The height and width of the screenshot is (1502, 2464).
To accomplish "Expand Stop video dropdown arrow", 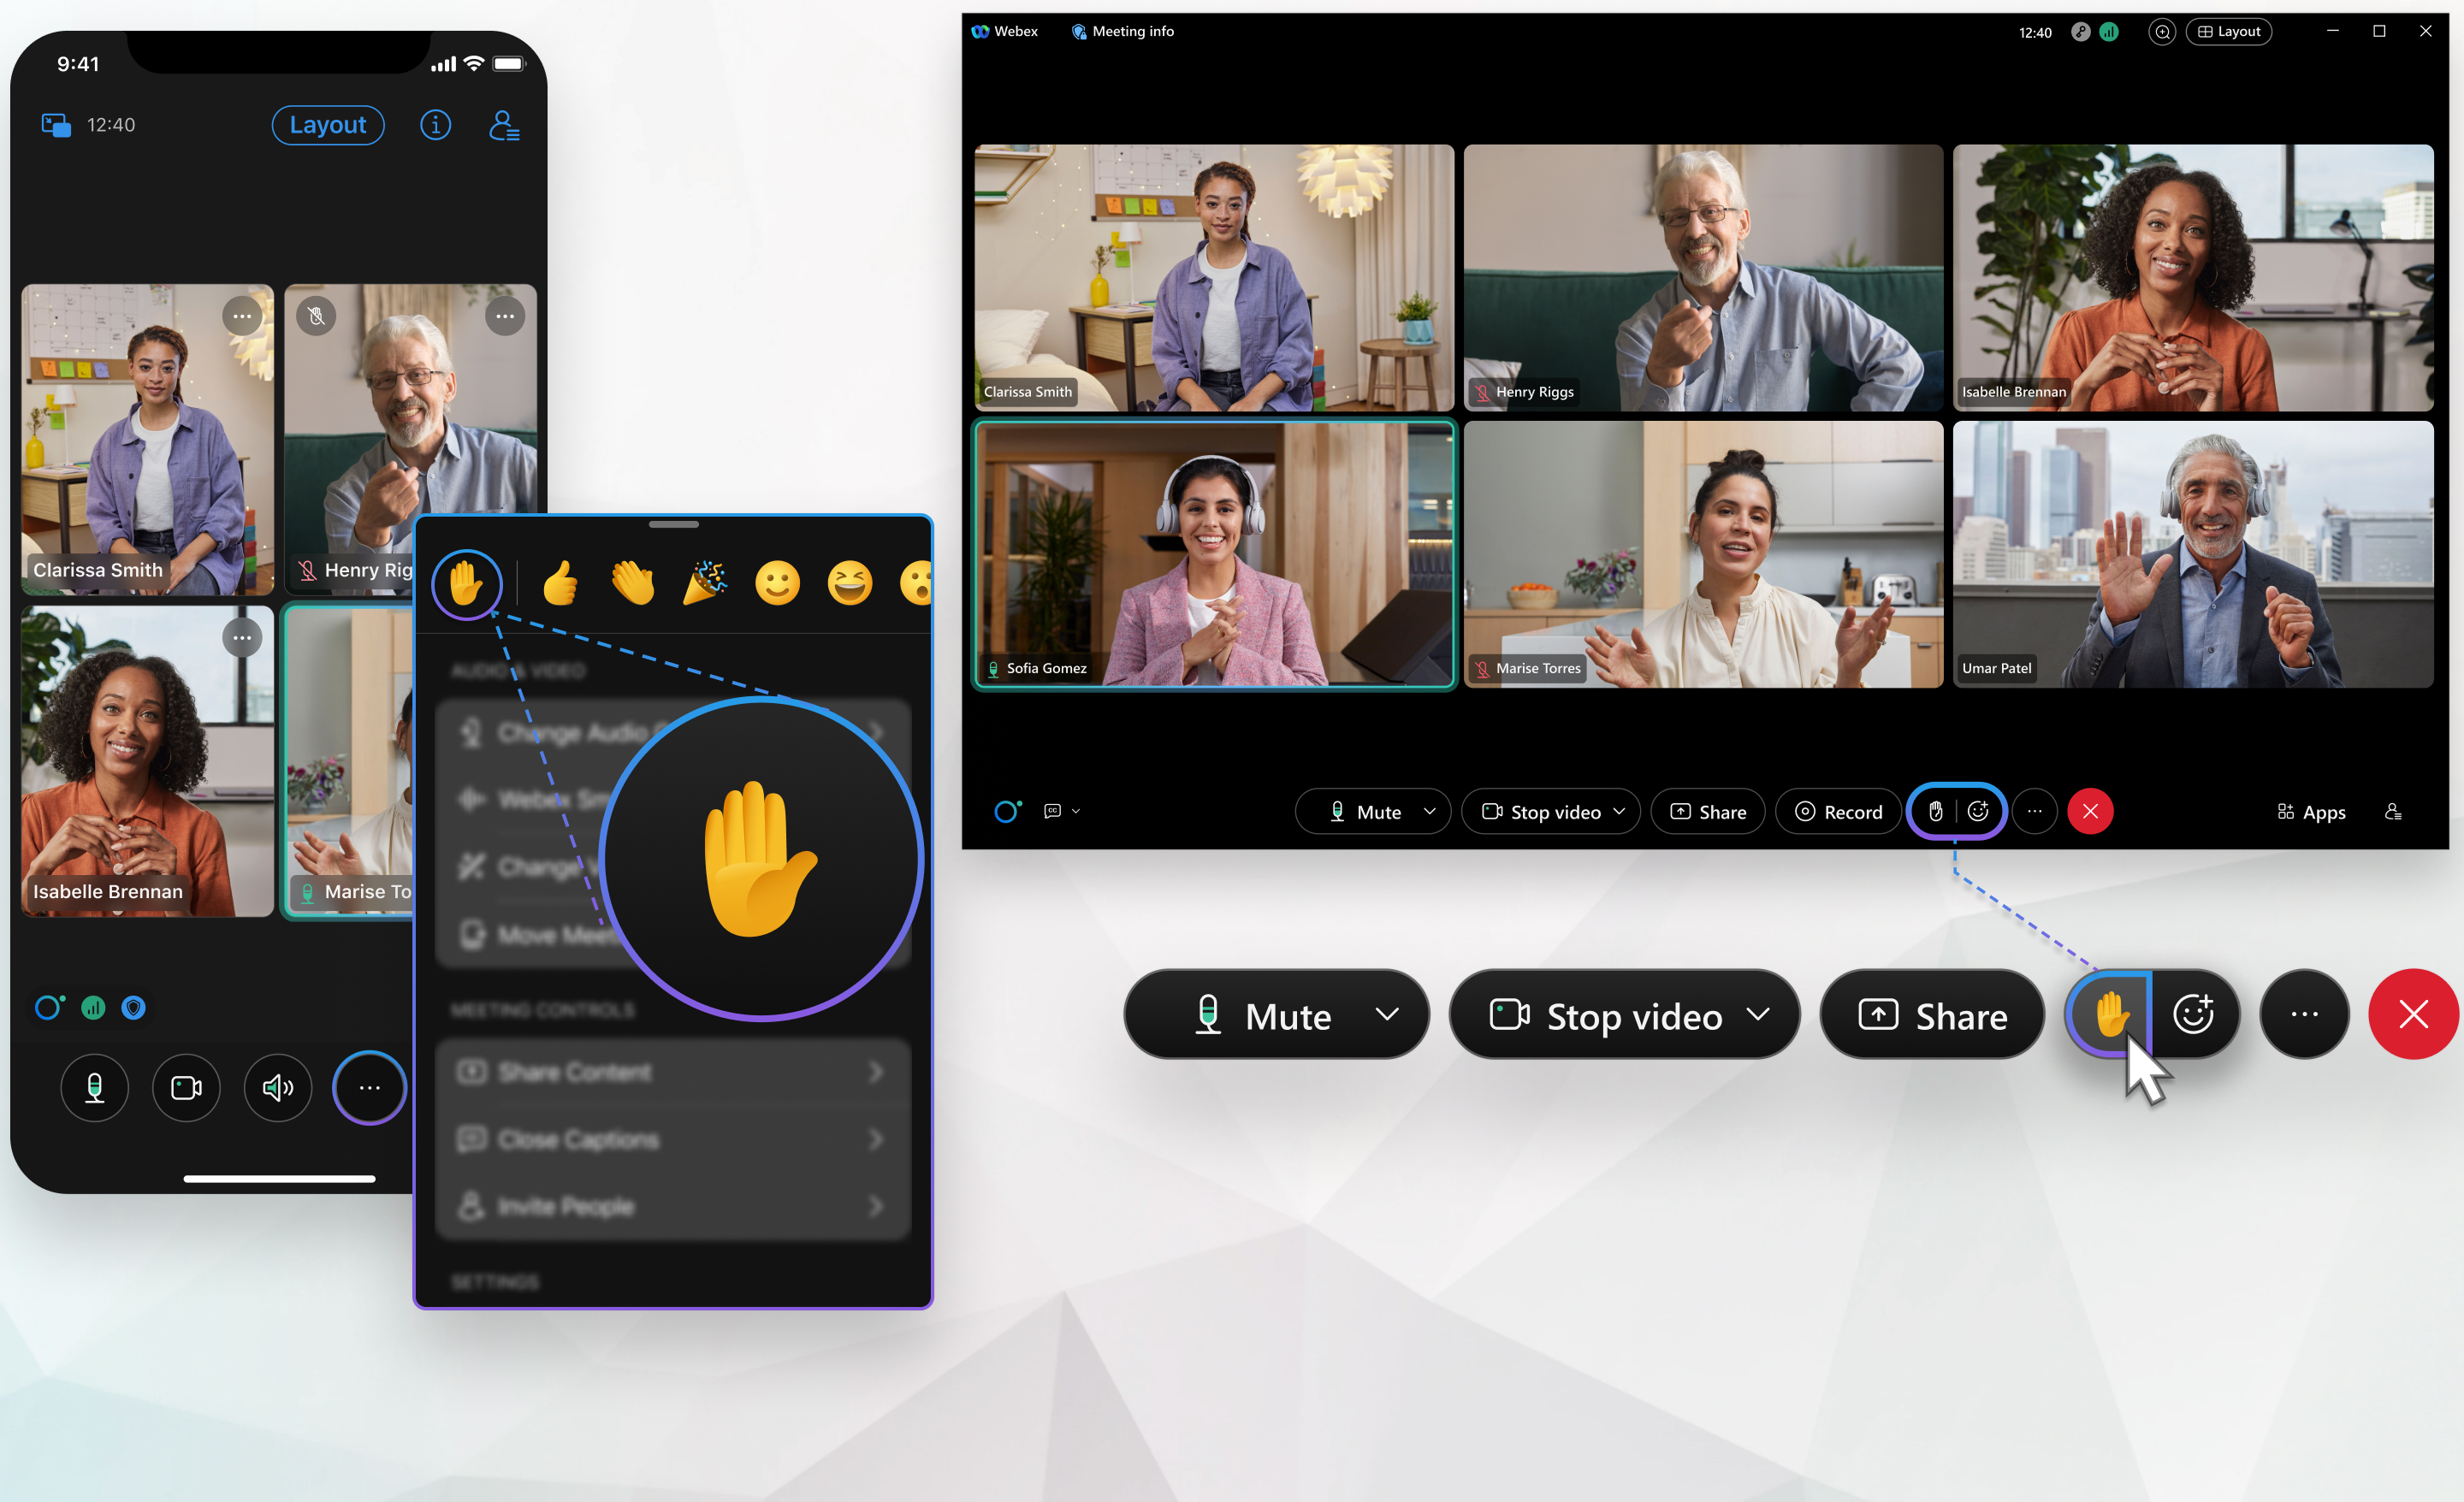I will (x=1760, y=1013).
